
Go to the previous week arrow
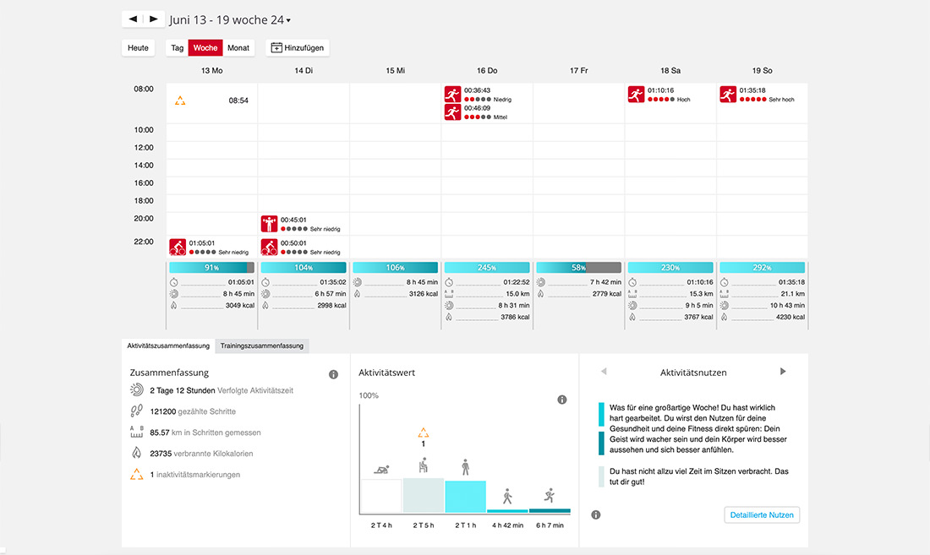click(x=133, y=19)
